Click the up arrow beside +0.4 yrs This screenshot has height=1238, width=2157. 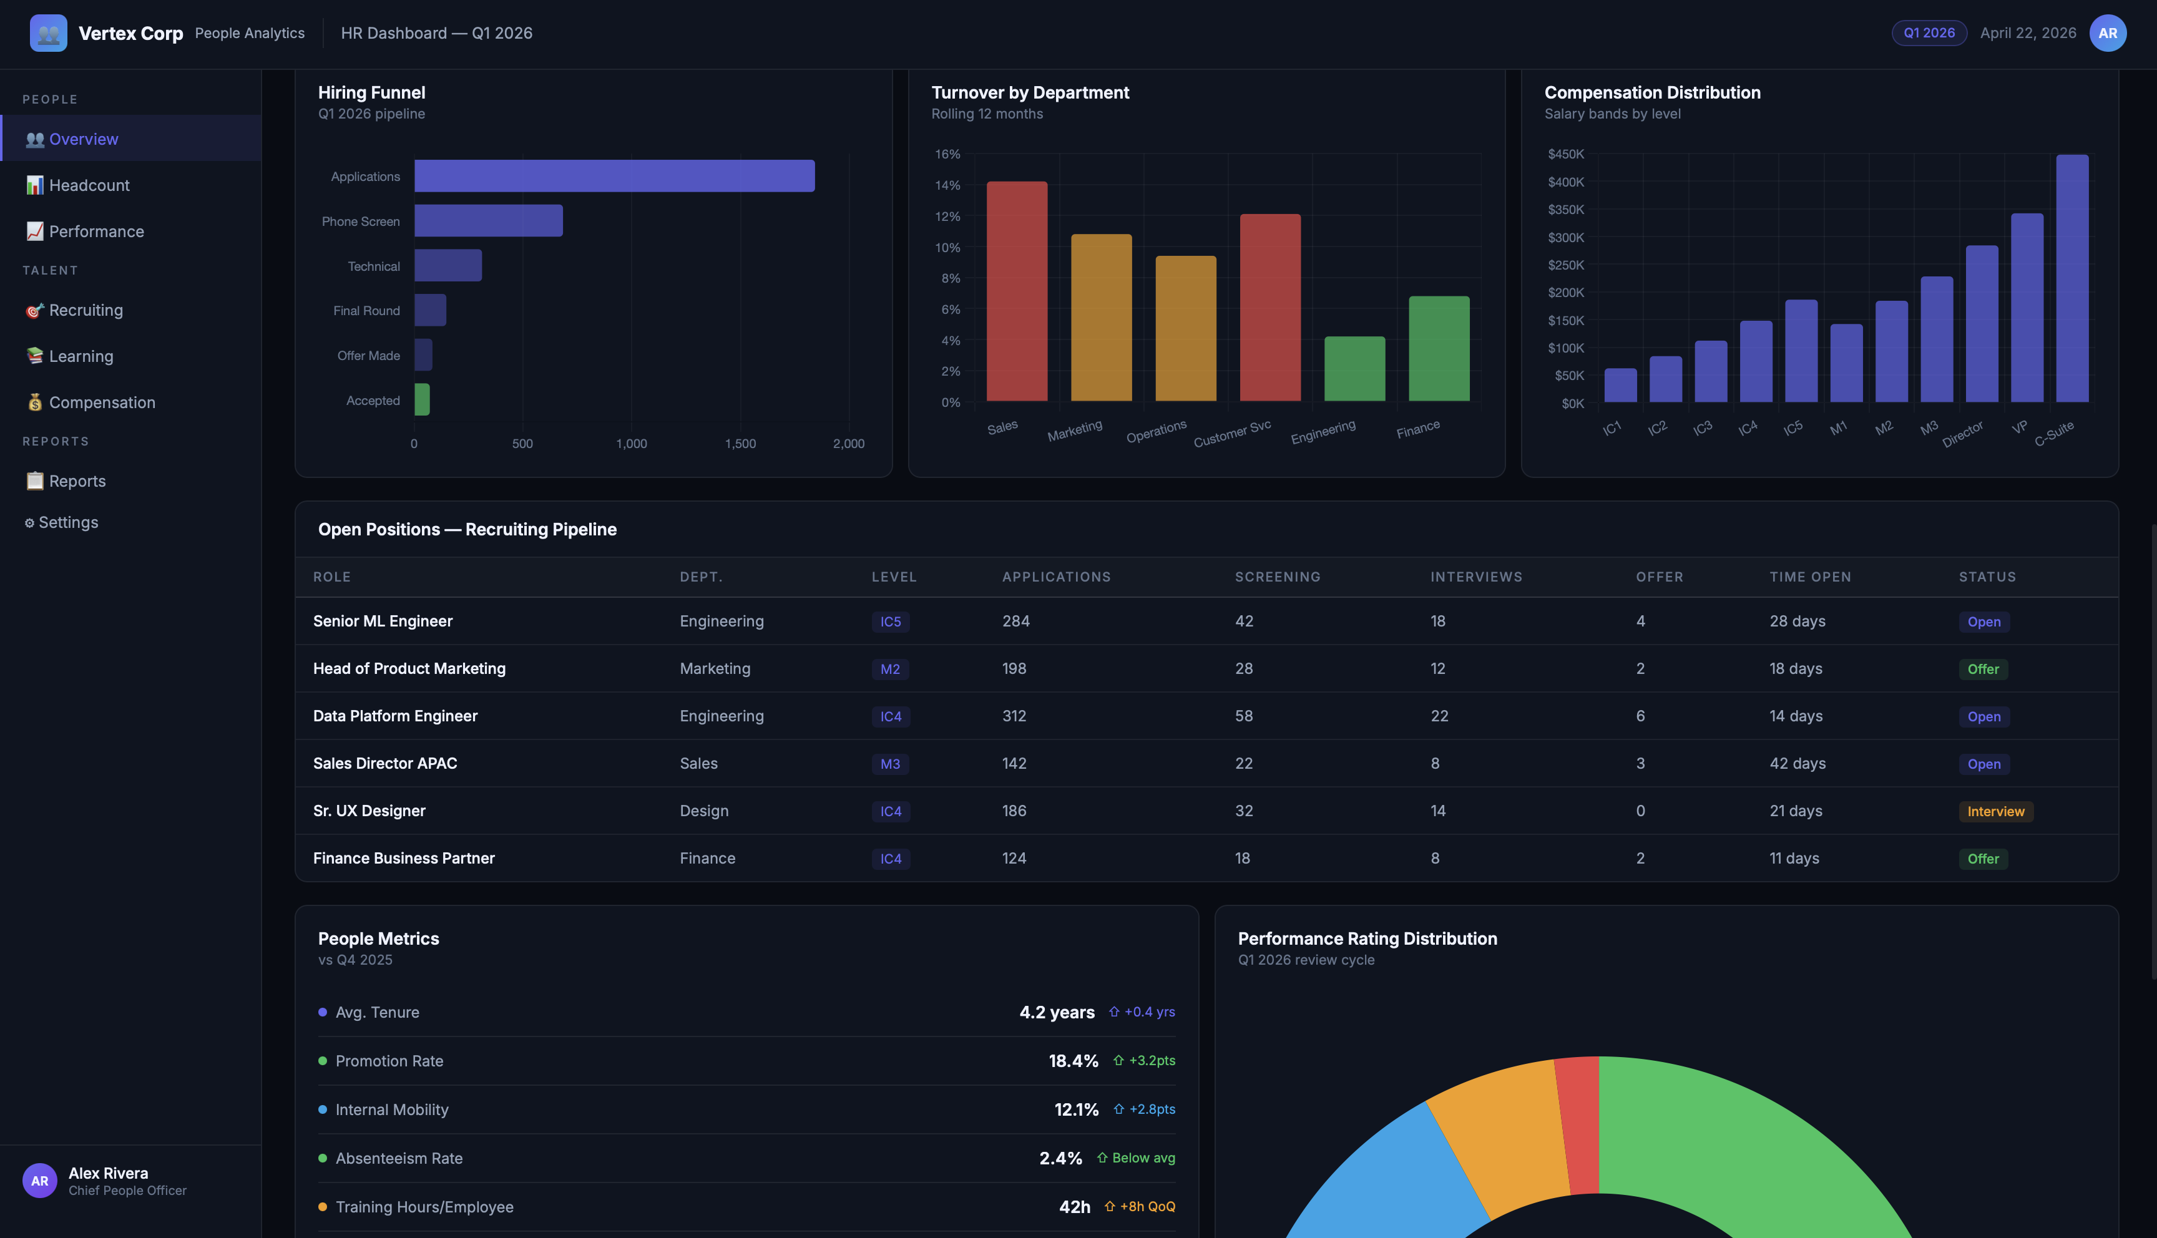pyautogui.click(x=1114, y=1012)
